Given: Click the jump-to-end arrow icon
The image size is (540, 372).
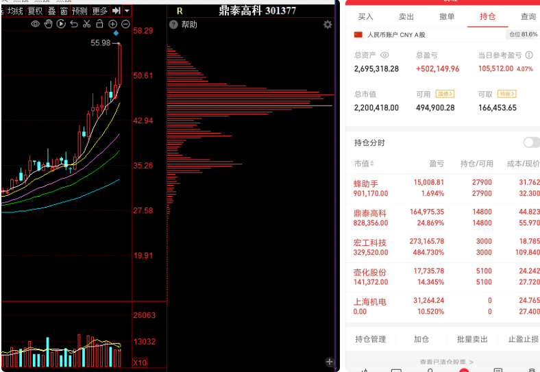Looking at the screenshot, I should click(x=116, y=11).
